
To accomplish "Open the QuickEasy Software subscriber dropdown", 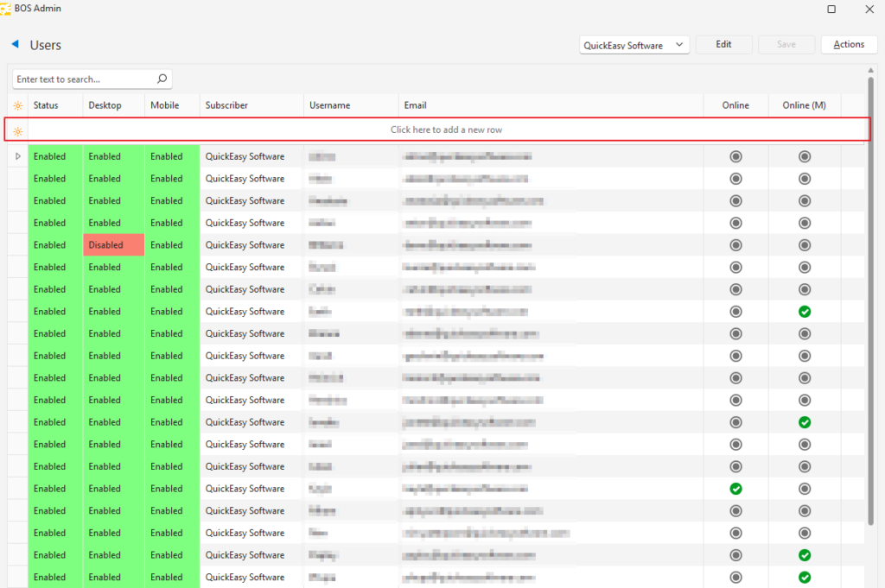I will [634, 45].
